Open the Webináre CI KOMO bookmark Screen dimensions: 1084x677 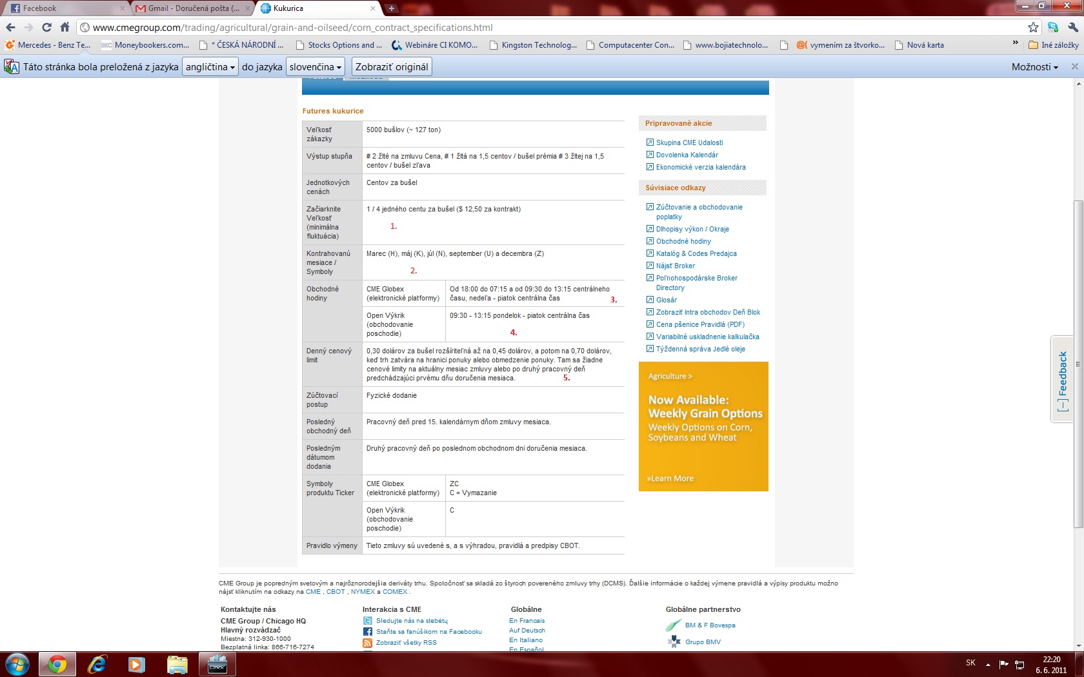click(436, 45)
